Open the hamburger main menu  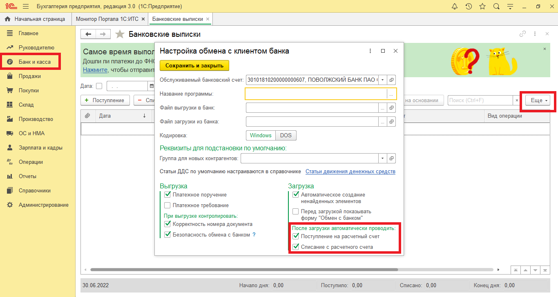26,7
